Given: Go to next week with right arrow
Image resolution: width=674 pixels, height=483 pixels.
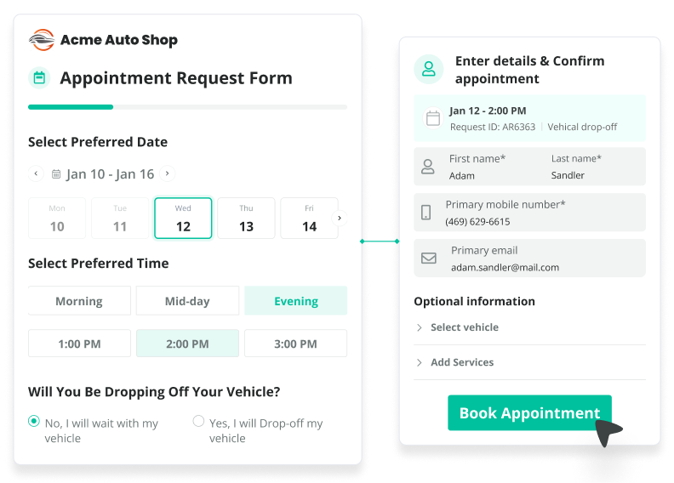Looking at the screenshot, I should tap(168, 173).
